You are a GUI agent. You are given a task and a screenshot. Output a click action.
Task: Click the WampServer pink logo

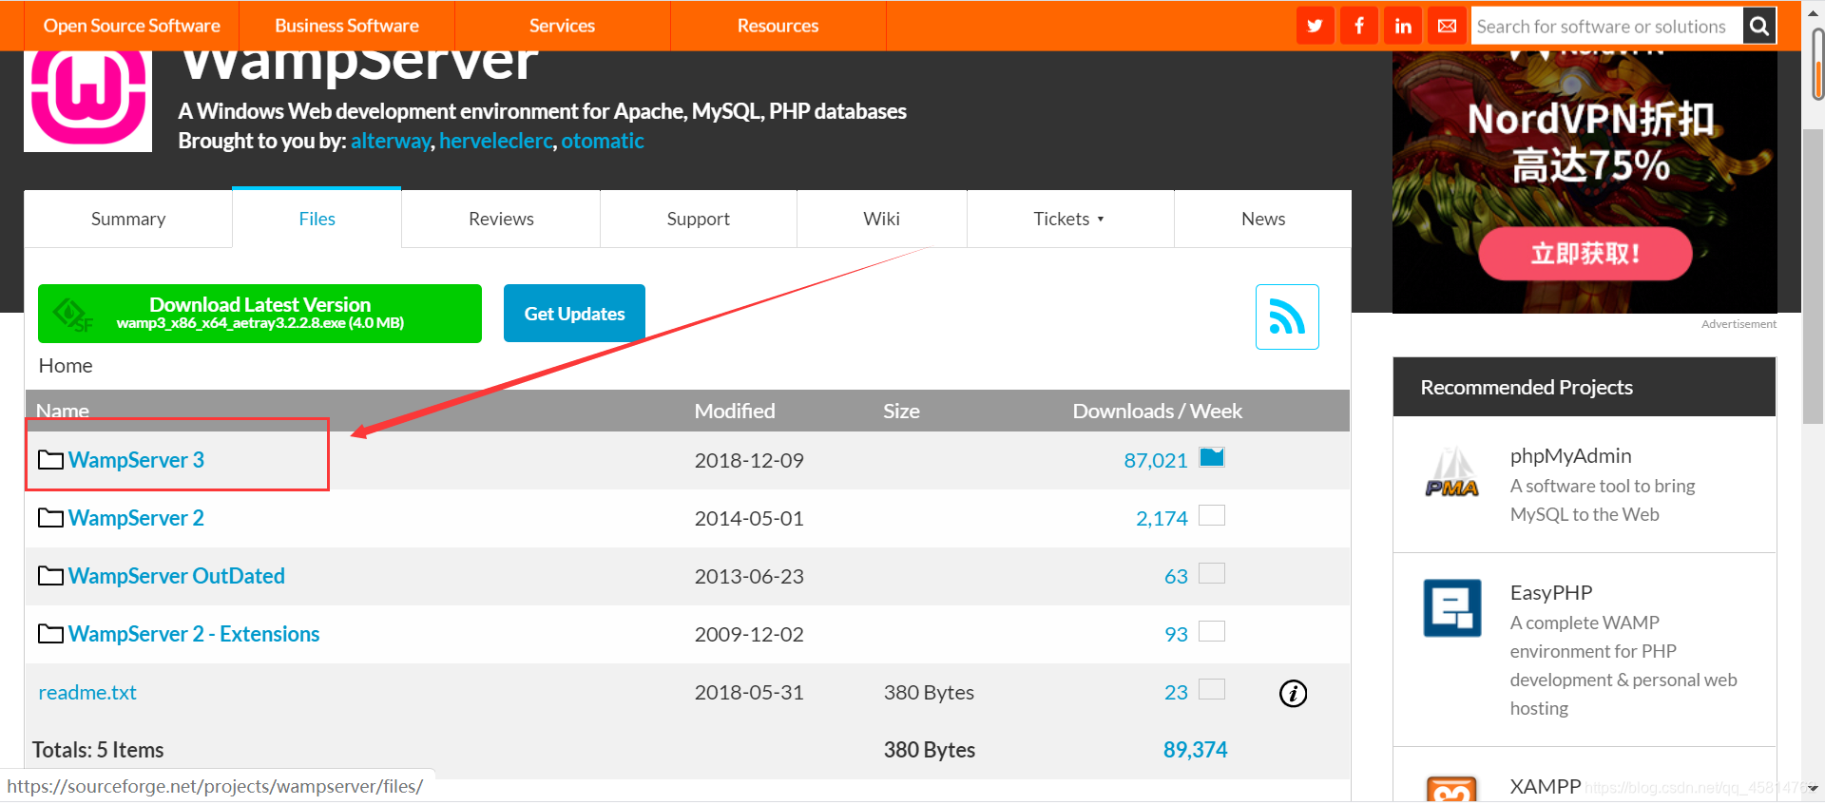[87, 100]
